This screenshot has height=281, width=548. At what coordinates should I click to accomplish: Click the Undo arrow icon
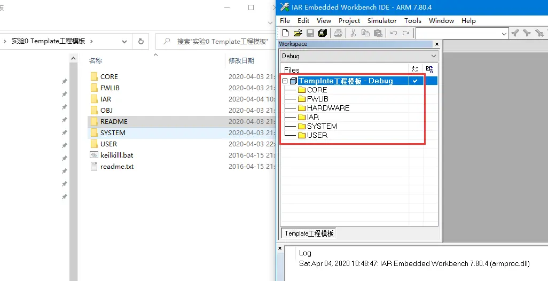pyautogui.click(x=394, y=33)
